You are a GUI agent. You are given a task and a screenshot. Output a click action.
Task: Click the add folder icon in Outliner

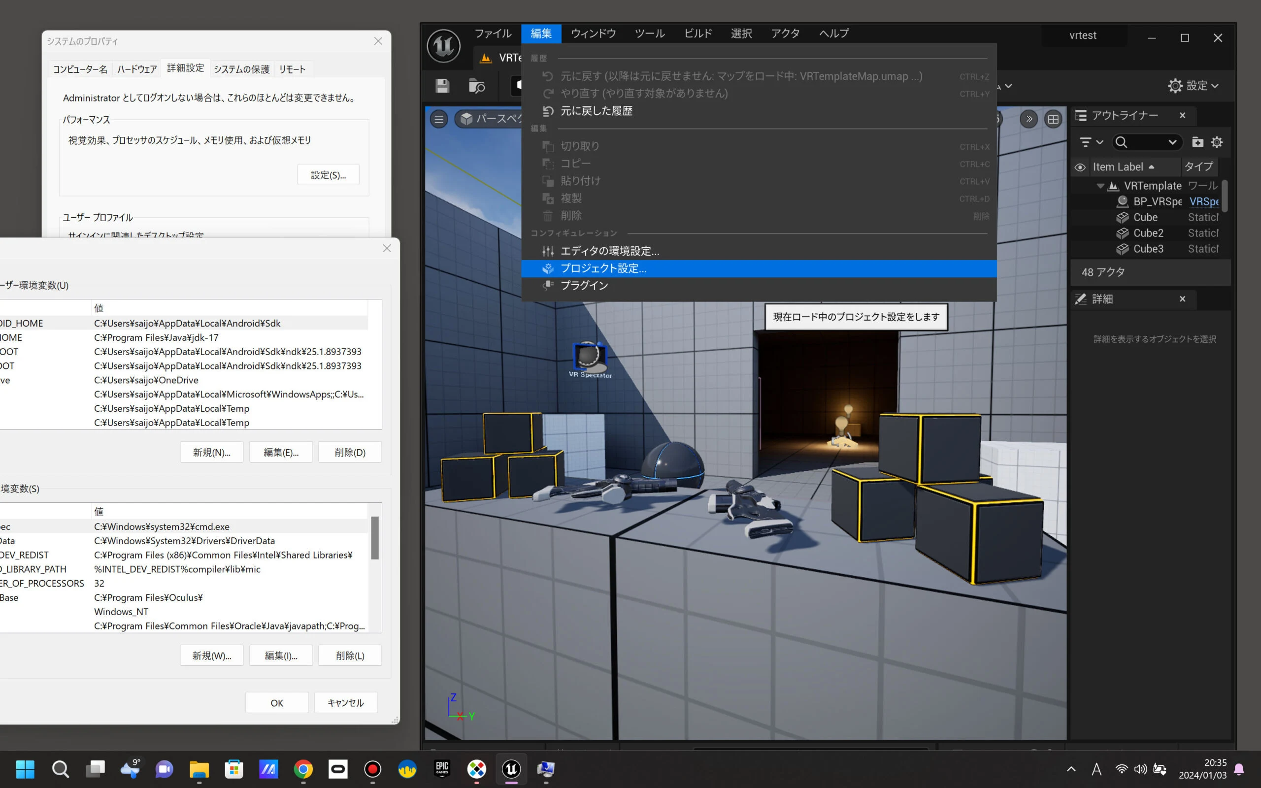click(x=1197, y=142)
